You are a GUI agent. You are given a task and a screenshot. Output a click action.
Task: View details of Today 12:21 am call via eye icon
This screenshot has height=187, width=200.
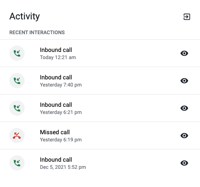pyautogui.click(x=184, y=53)
